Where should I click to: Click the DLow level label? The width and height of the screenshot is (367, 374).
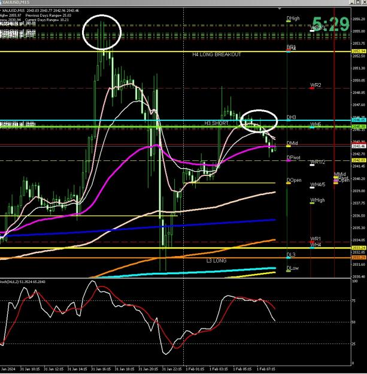[x=293, y=268]
